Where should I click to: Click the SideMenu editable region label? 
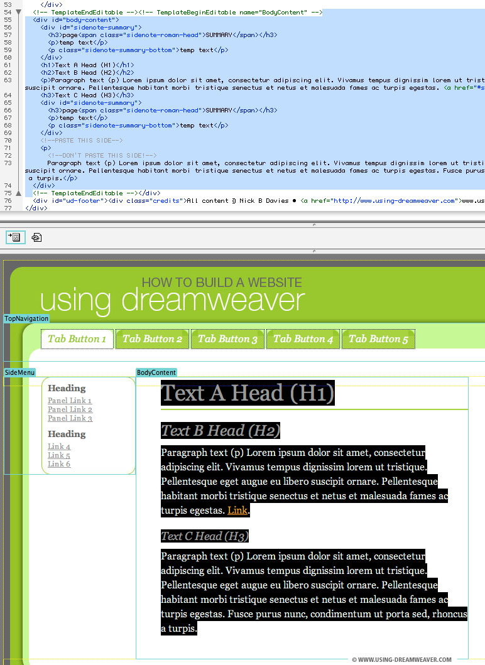[x=19, y=372]
